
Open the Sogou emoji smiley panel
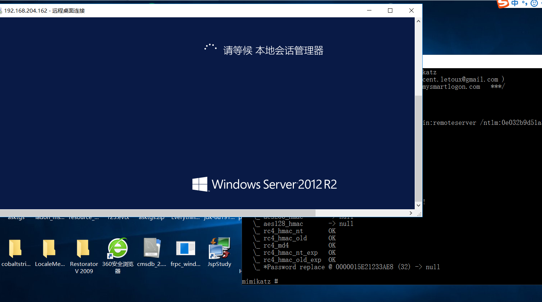pos(534,3)
